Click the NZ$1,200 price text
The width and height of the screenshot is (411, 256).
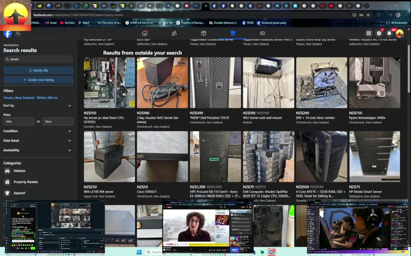(x=198, y=187)
